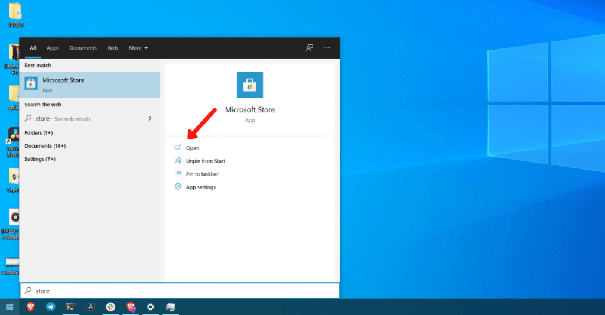Open the monitor utility icon on the taskbar
The height and width of the screenshot is (315, 605).
(x=171, y=307)
